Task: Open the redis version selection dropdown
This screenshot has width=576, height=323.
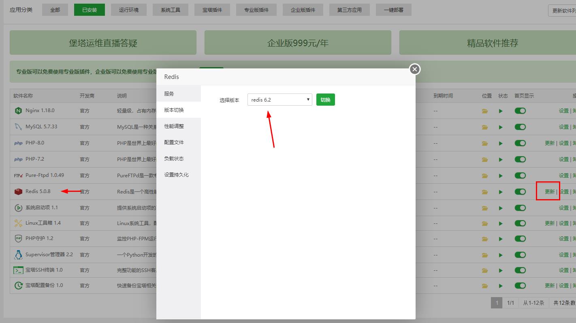Action: pos(279,99)
